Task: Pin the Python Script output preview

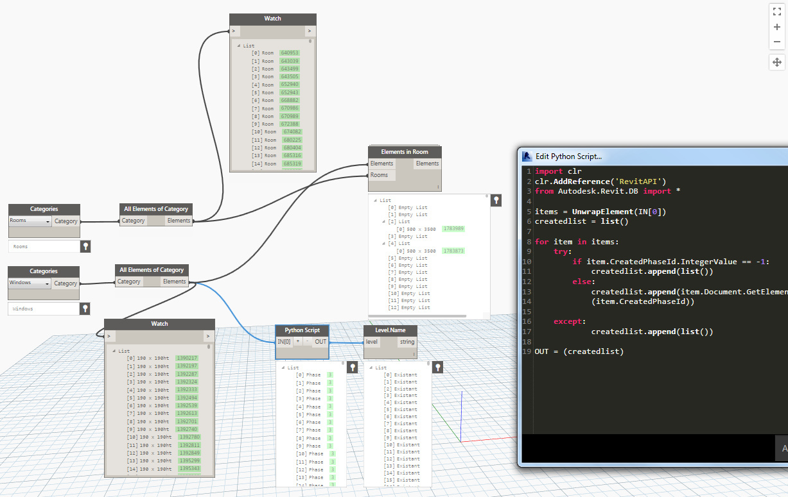Action: point(352,367)
